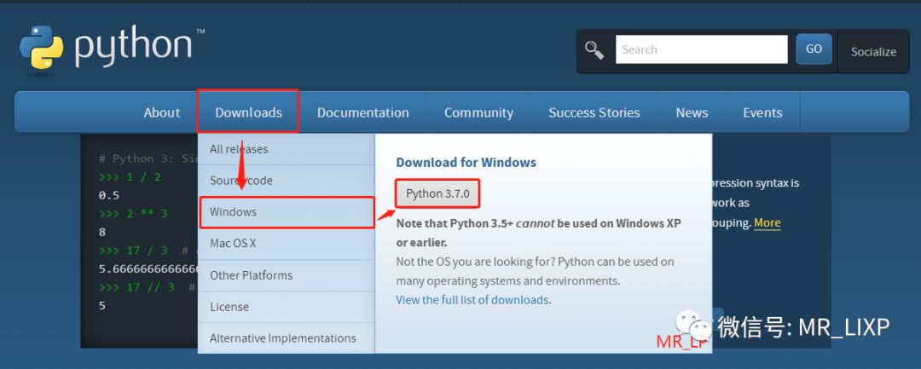Open the Events navigation menu
The width and height of the screenshot is (921, 369).
(x=762, y=112)
